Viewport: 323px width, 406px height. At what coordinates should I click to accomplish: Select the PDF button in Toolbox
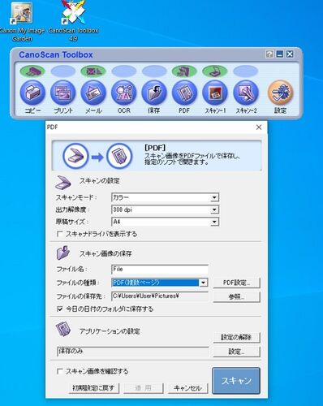point(184,93)
